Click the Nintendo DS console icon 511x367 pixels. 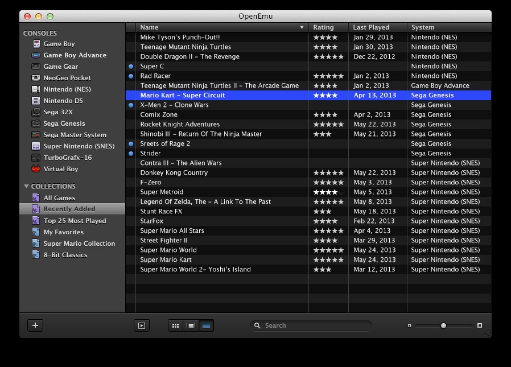36,101
